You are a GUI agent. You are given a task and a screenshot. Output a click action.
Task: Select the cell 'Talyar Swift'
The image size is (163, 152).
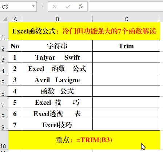point(57,57)
